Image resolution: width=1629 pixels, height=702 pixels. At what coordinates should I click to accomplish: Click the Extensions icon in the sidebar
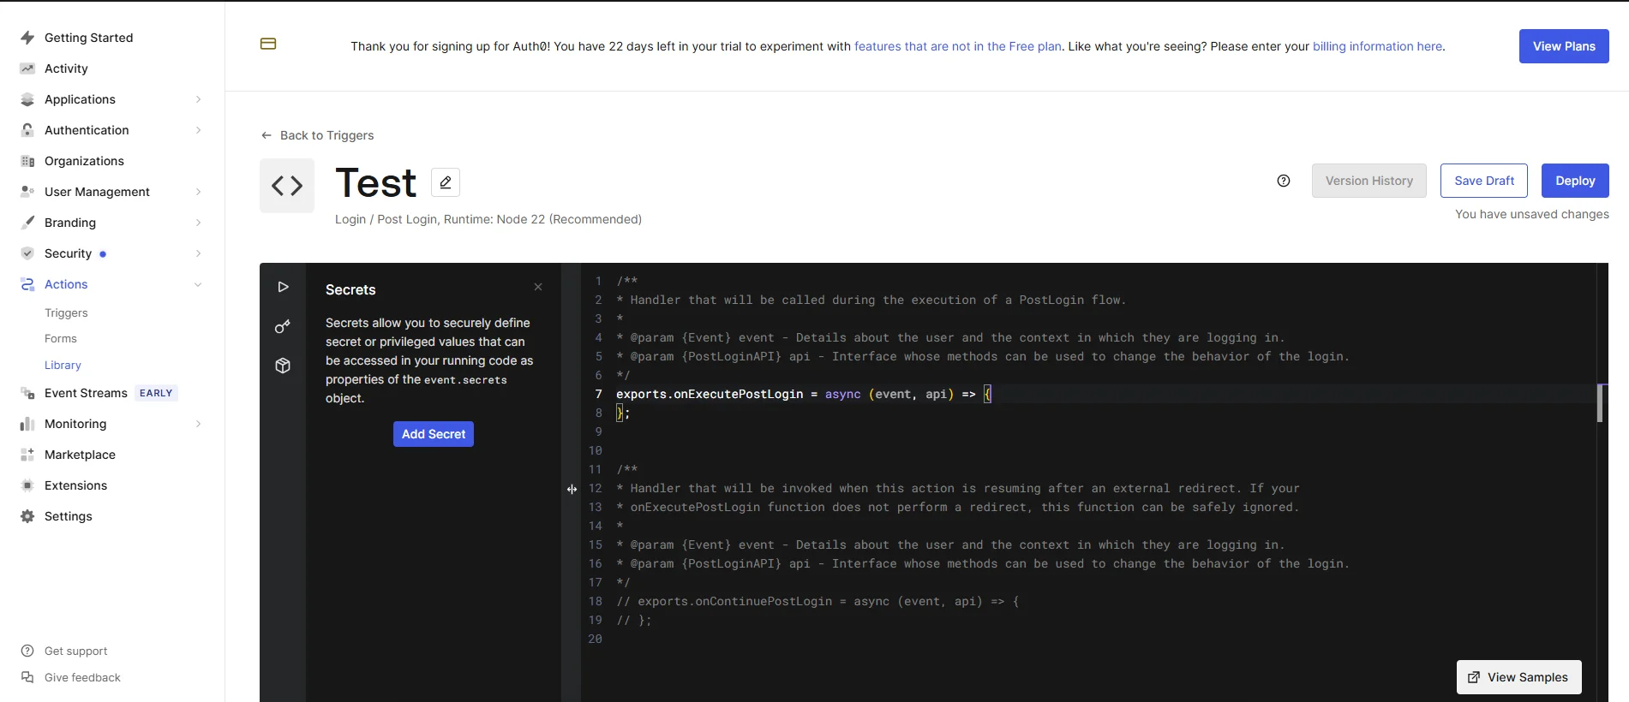[x=27, y=485]
